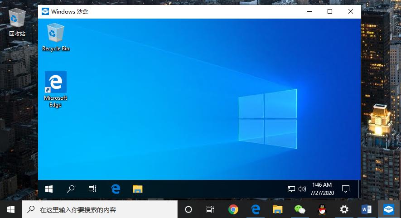Launch Google Chrome from the host taskbar
The height and width of the screenshot is (218, 401).
(x=233, y=209)
